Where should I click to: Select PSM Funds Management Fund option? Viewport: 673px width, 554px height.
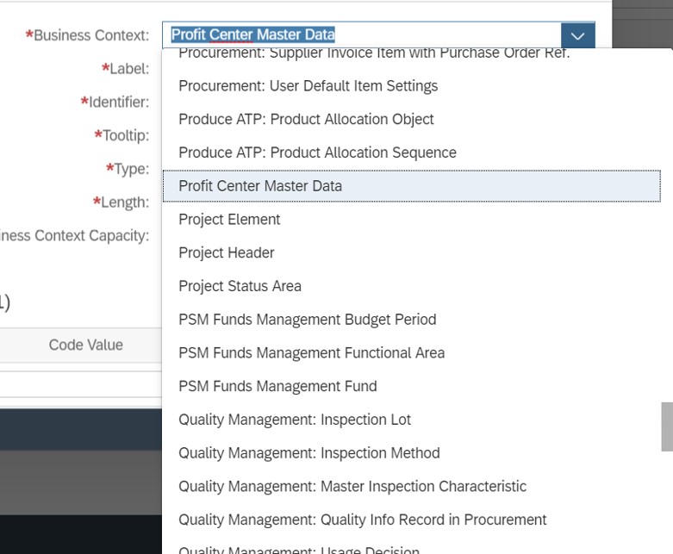click(x=277, y=386)
